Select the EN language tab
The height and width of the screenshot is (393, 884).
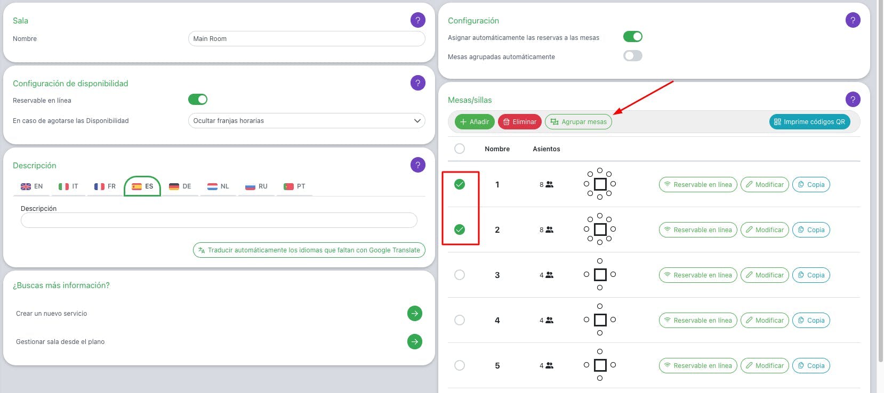[32, 186]
